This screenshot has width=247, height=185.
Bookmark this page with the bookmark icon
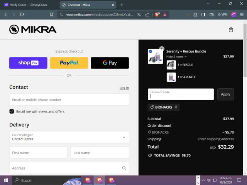click(51, 15)
